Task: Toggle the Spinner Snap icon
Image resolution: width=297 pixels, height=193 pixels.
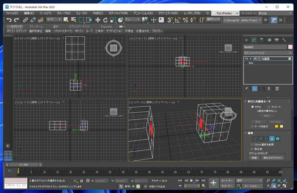Action: click(193, 20)
